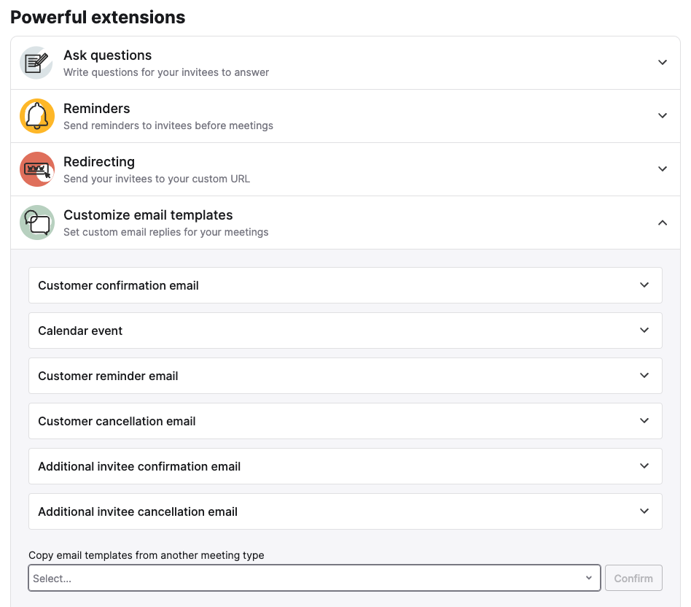Collapse Customize email templates section chevron
The width and height of the screenshot is (691, 607).
click(x=662, y=223)
